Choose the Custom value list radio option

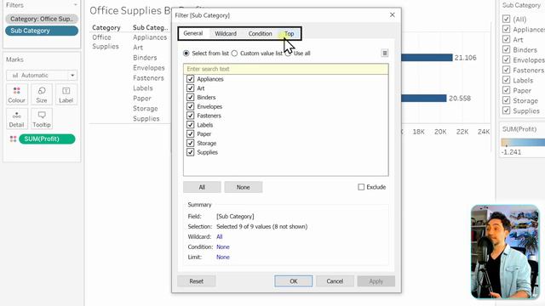coord(235,53)
